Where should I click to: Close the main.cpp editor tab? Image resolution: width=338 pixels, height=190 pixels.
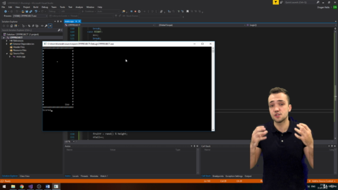click(x=79, y=21)
